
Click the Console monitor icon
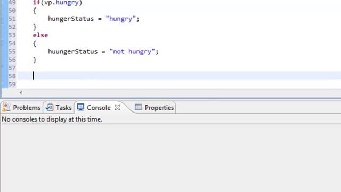pyautogui.click(x=80, y=107)
